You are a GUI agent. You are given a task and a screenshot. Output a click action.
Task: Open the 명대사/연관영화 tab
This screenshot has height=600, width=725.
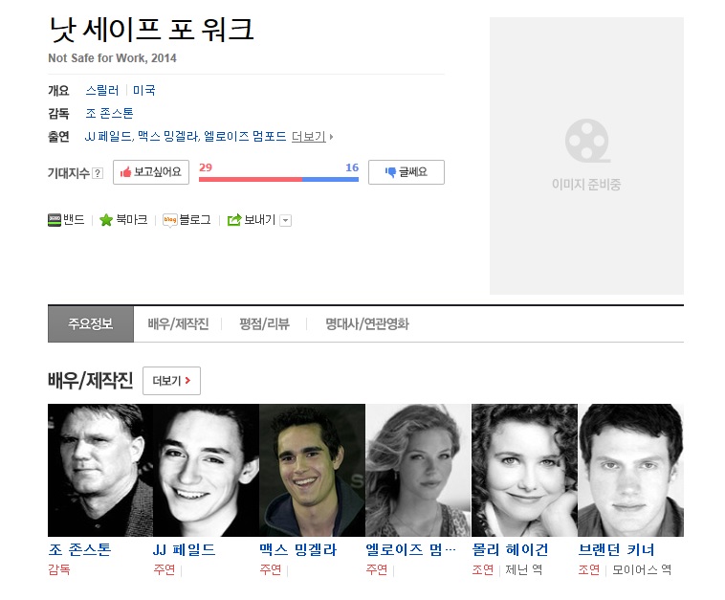(x=366, y=324)
